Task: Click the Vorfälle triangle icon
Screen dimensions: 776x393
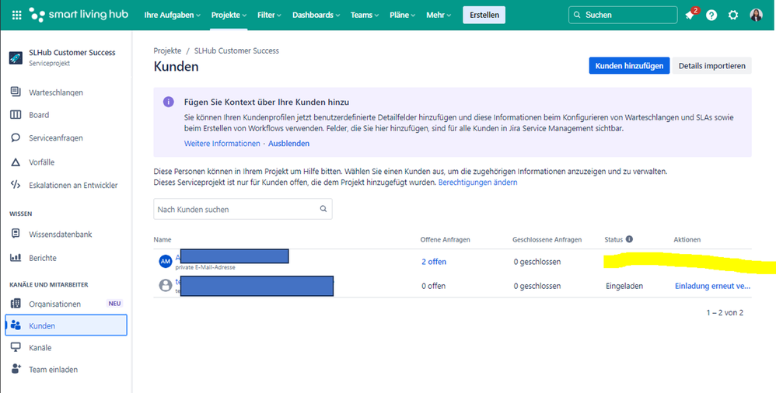Action: point(16,162)
